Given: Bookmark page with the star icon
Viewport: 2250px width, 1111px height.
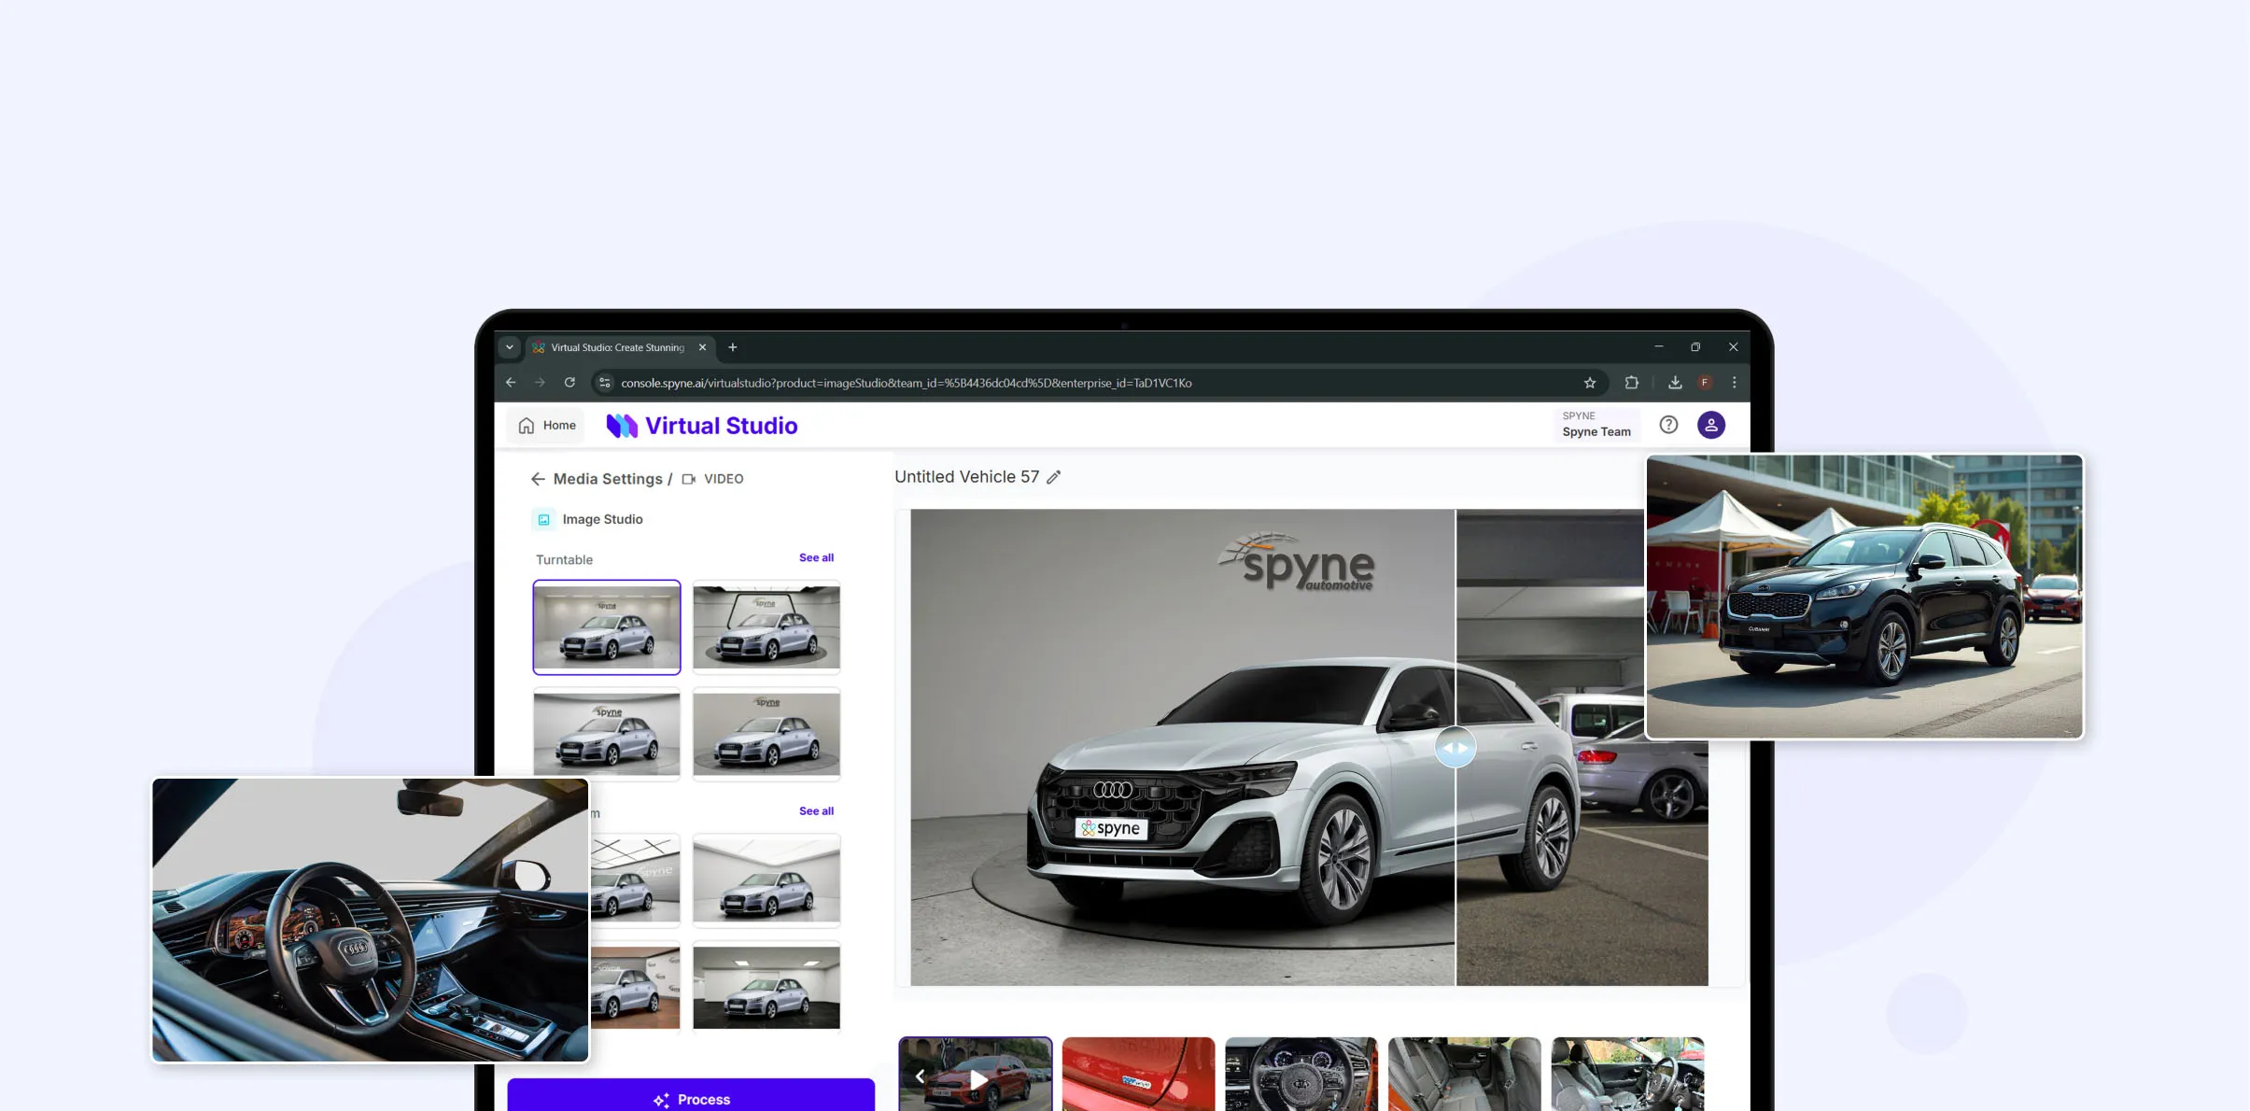Looking at the screenshot, I should coord(1590,383).
